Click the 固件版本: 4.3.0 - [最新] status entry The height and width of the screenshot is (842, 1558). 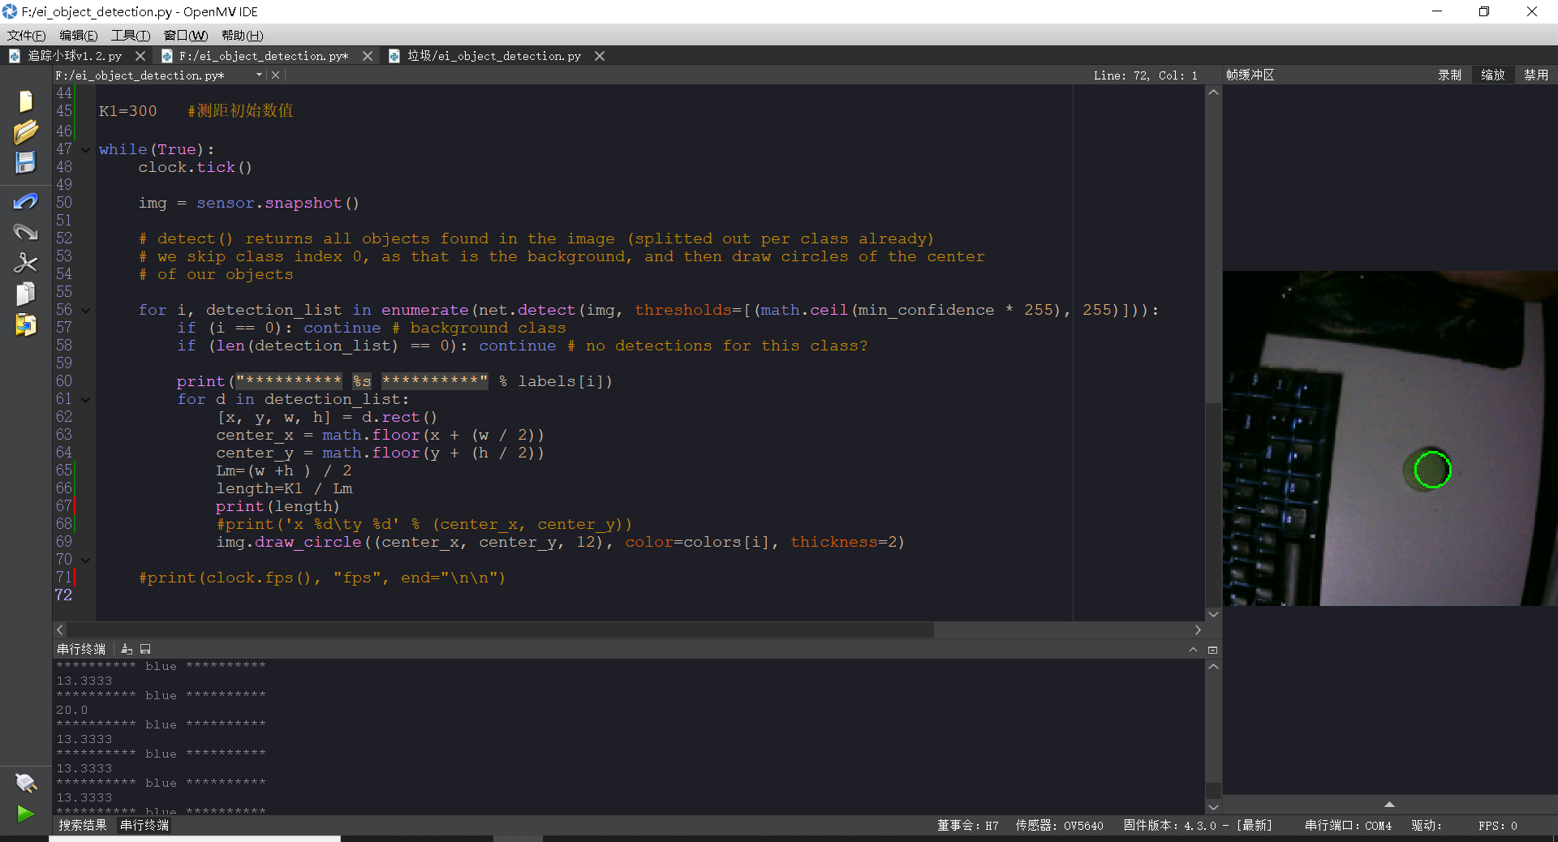point(1198,825)
